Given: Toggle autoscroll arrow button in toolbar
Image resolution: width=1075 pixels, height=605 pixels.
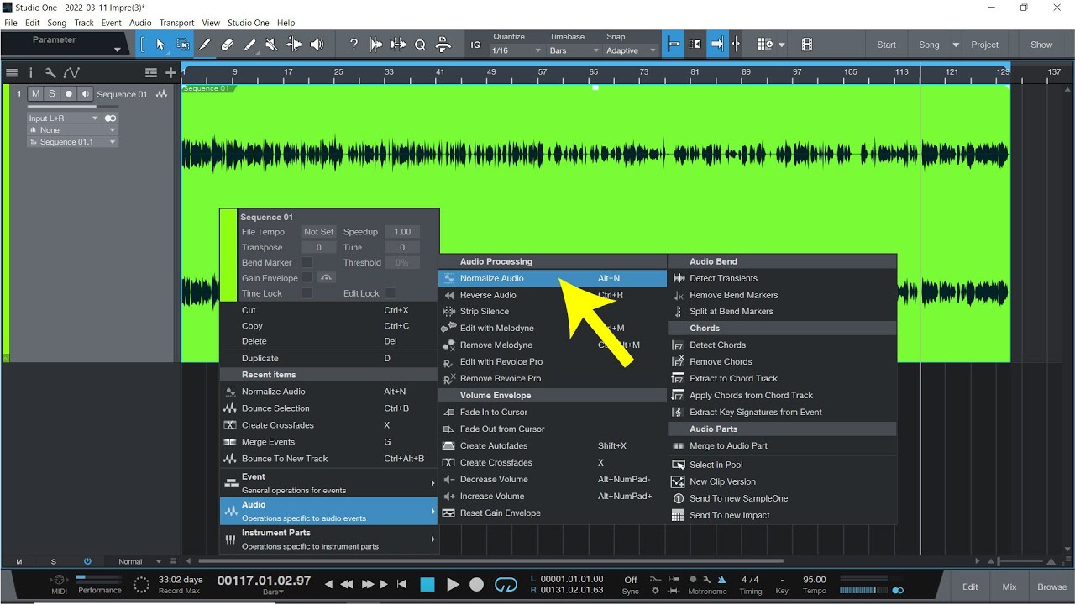Looking at the screenshot, I should point(717,45).
